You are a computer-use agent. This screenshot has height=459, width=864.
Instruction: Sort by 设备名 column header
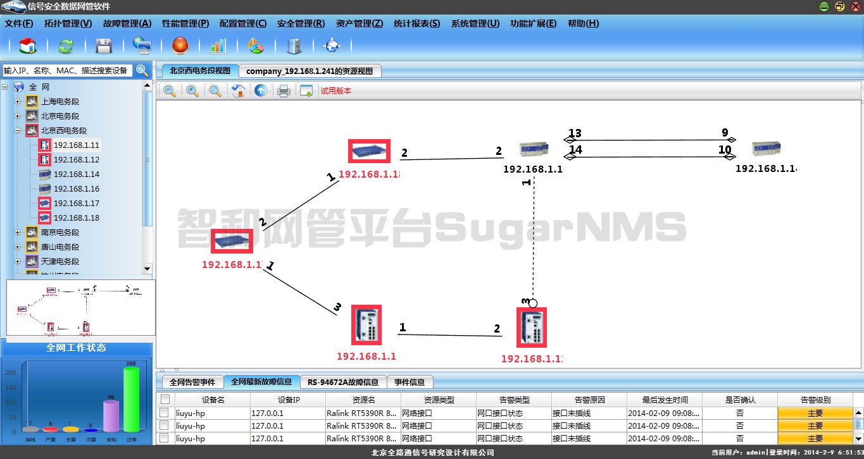click(x=213, y=400)
